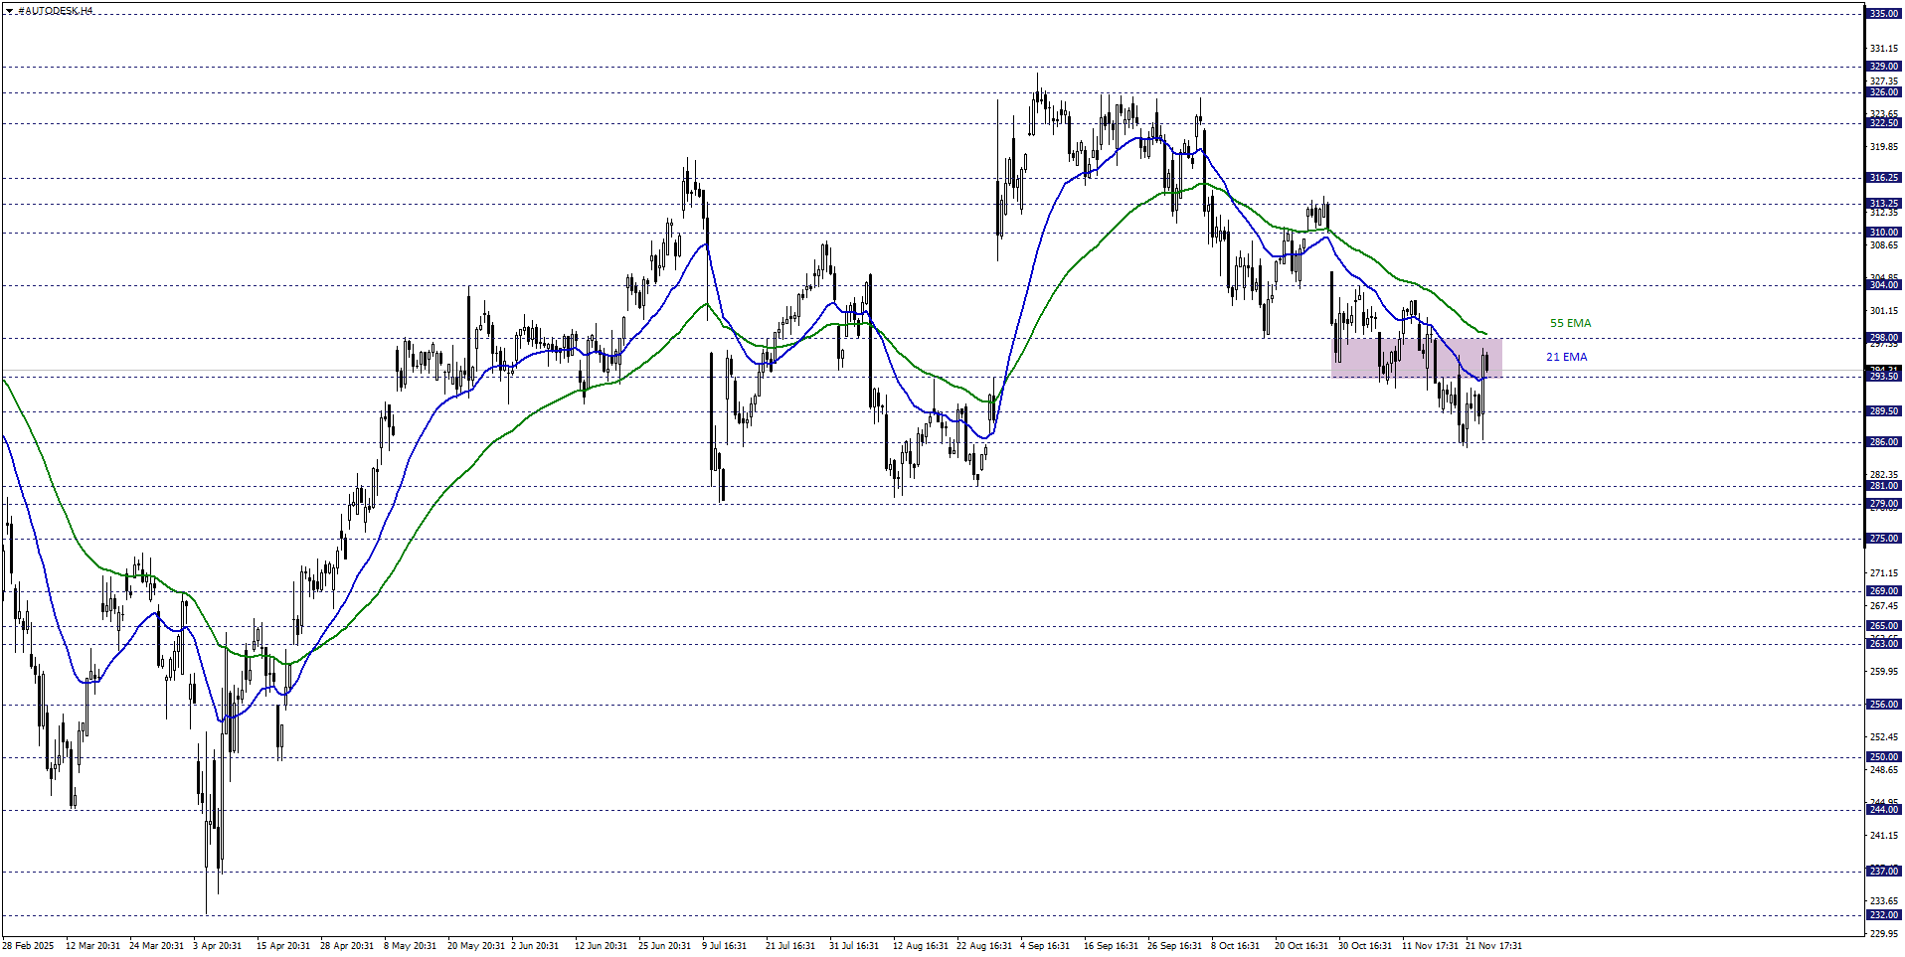Select the 4 Sep 16:31 time label

pos(1044,946)
